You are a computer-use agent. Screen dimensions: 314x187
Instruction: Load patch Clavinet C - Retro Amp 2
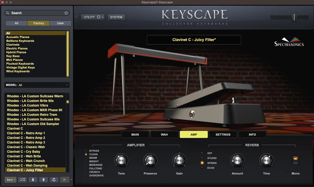point(26,138)
